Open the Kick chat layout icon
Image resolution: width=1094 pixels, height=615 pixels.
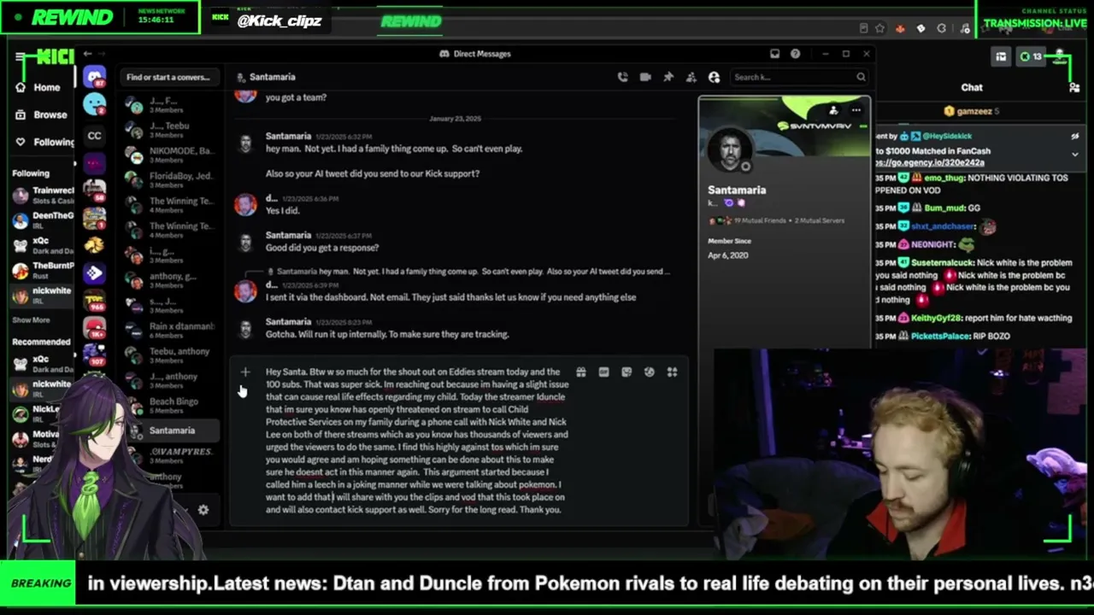tap(1001, 57)
